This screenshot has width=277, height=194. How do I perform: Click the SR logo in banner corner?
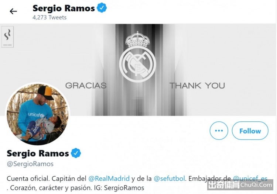[x=7, y=37]
